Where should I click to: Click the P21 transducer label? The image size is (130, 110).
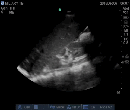pyautogui.click(x=125, y=13)
